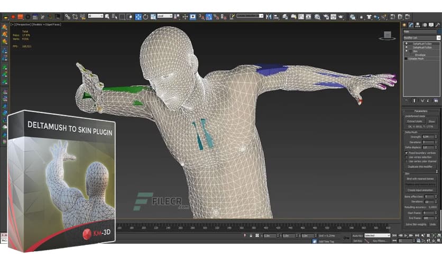Open the Realistic + Edged Faces shading menu
Screen dimensions: 442x256
coord(47,24)
